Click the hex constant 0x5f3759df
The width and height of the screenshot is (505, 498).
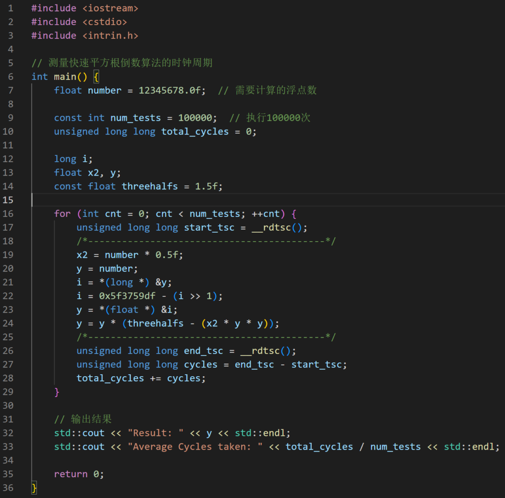point(119,296)
